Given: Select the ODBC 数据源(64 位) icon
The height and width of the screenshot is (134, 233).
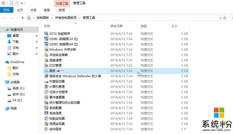Looking at the screenshot, I should point(46,44).
